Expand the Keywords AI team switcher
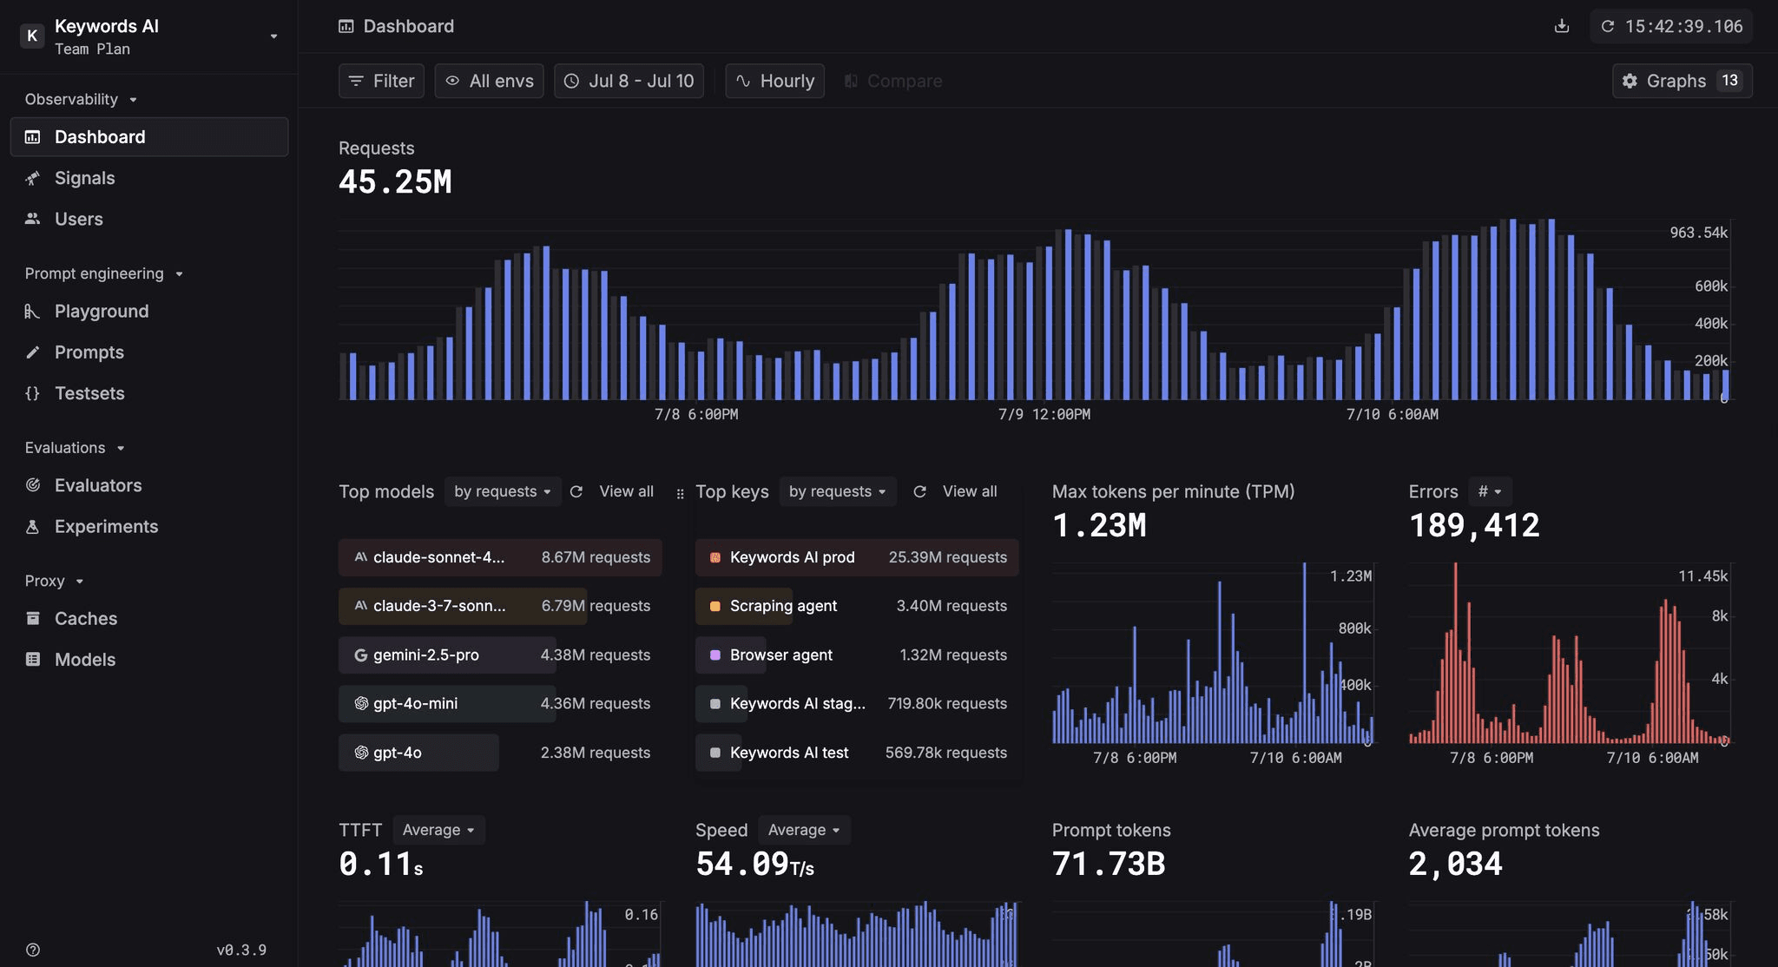 [273, 36]
